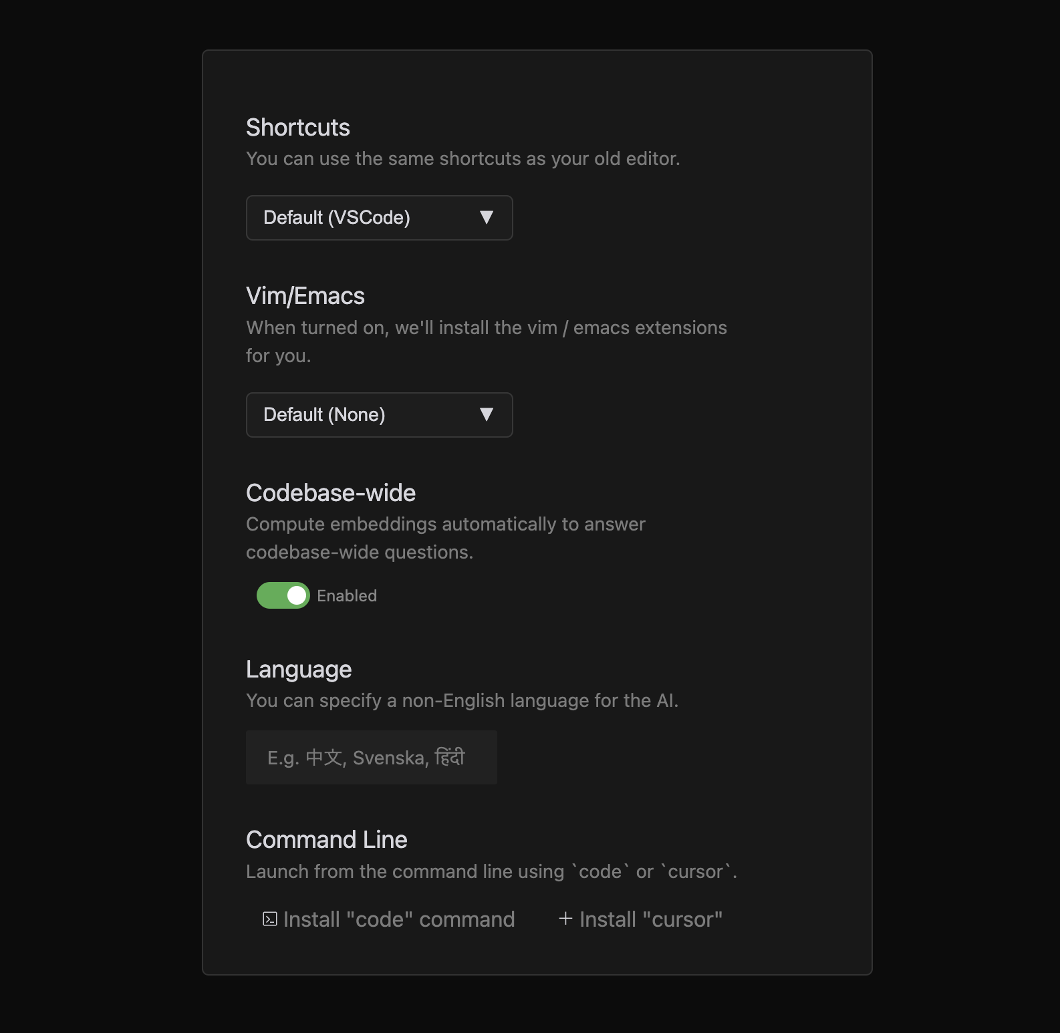Click the description about installing vim / emacs extensions
The width and height of the screenshot is (1060, 1033).
(x=486, y=328)
